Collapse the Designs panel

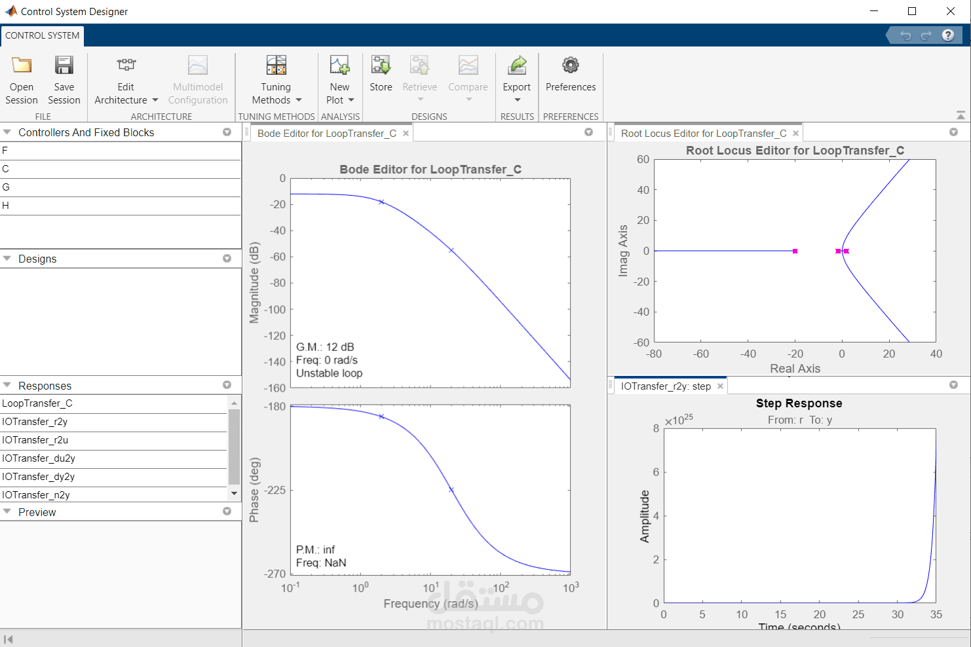point(7,258)
